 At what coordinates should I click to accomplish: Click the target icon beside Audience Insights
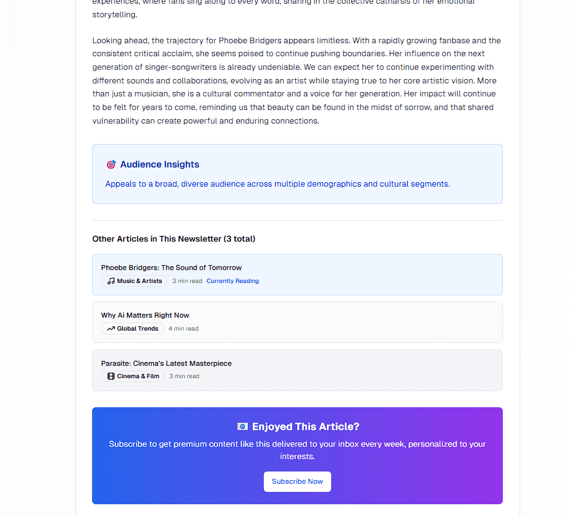click(x=111, y=164)
